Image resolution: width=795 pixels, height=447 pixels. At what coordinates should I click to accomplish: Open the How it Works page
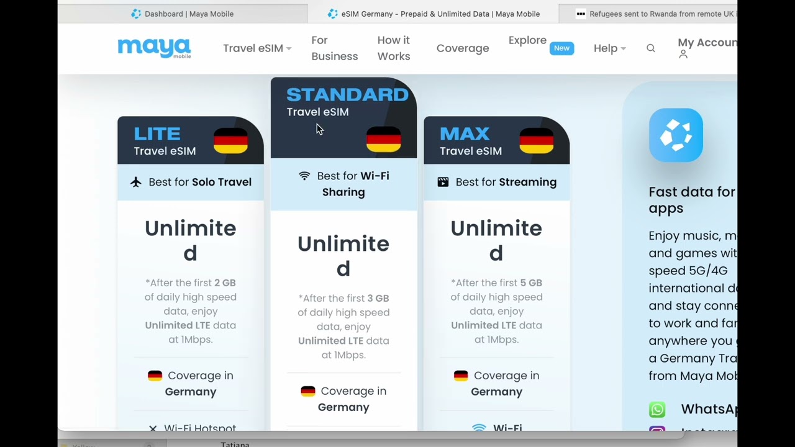(394, 48)
